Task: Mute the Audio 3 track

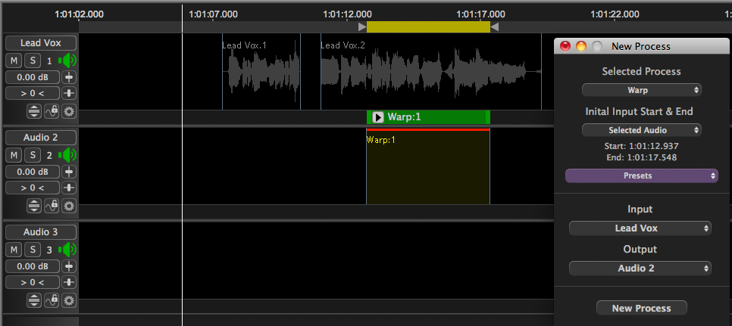Action: tap(14, 250)
